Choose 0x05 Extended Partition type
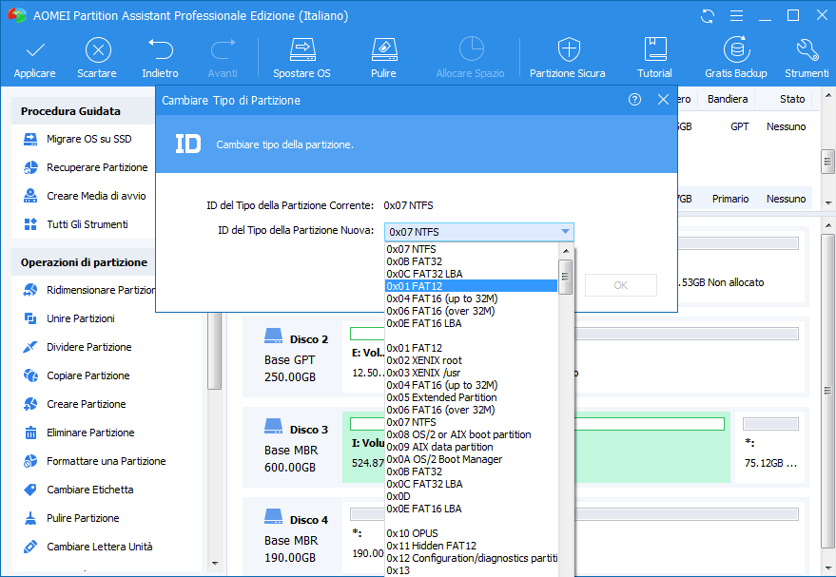This screenshot has height=577, width=836. tap(441, 397)
